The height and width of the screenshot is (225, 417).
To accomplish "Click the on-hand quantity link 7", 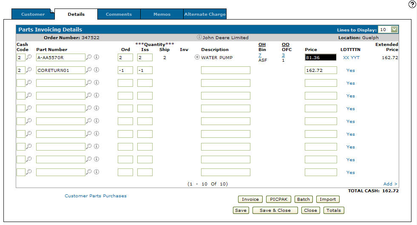I will pyautogui.click(x=260, y=55).
